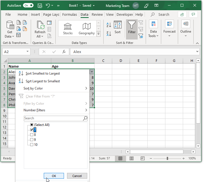213x182 pixels.
Task: Switch to the Review tab
Action: [x=97, y=14]
